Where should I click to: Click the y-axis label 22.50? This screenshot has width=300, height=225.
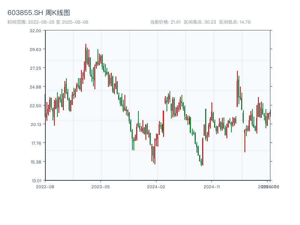(35, 106)
